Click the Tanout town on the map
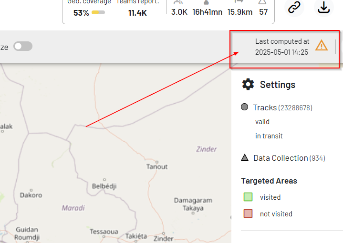The image size is (343, 243). pyautogui.click(x=157, y=166)
